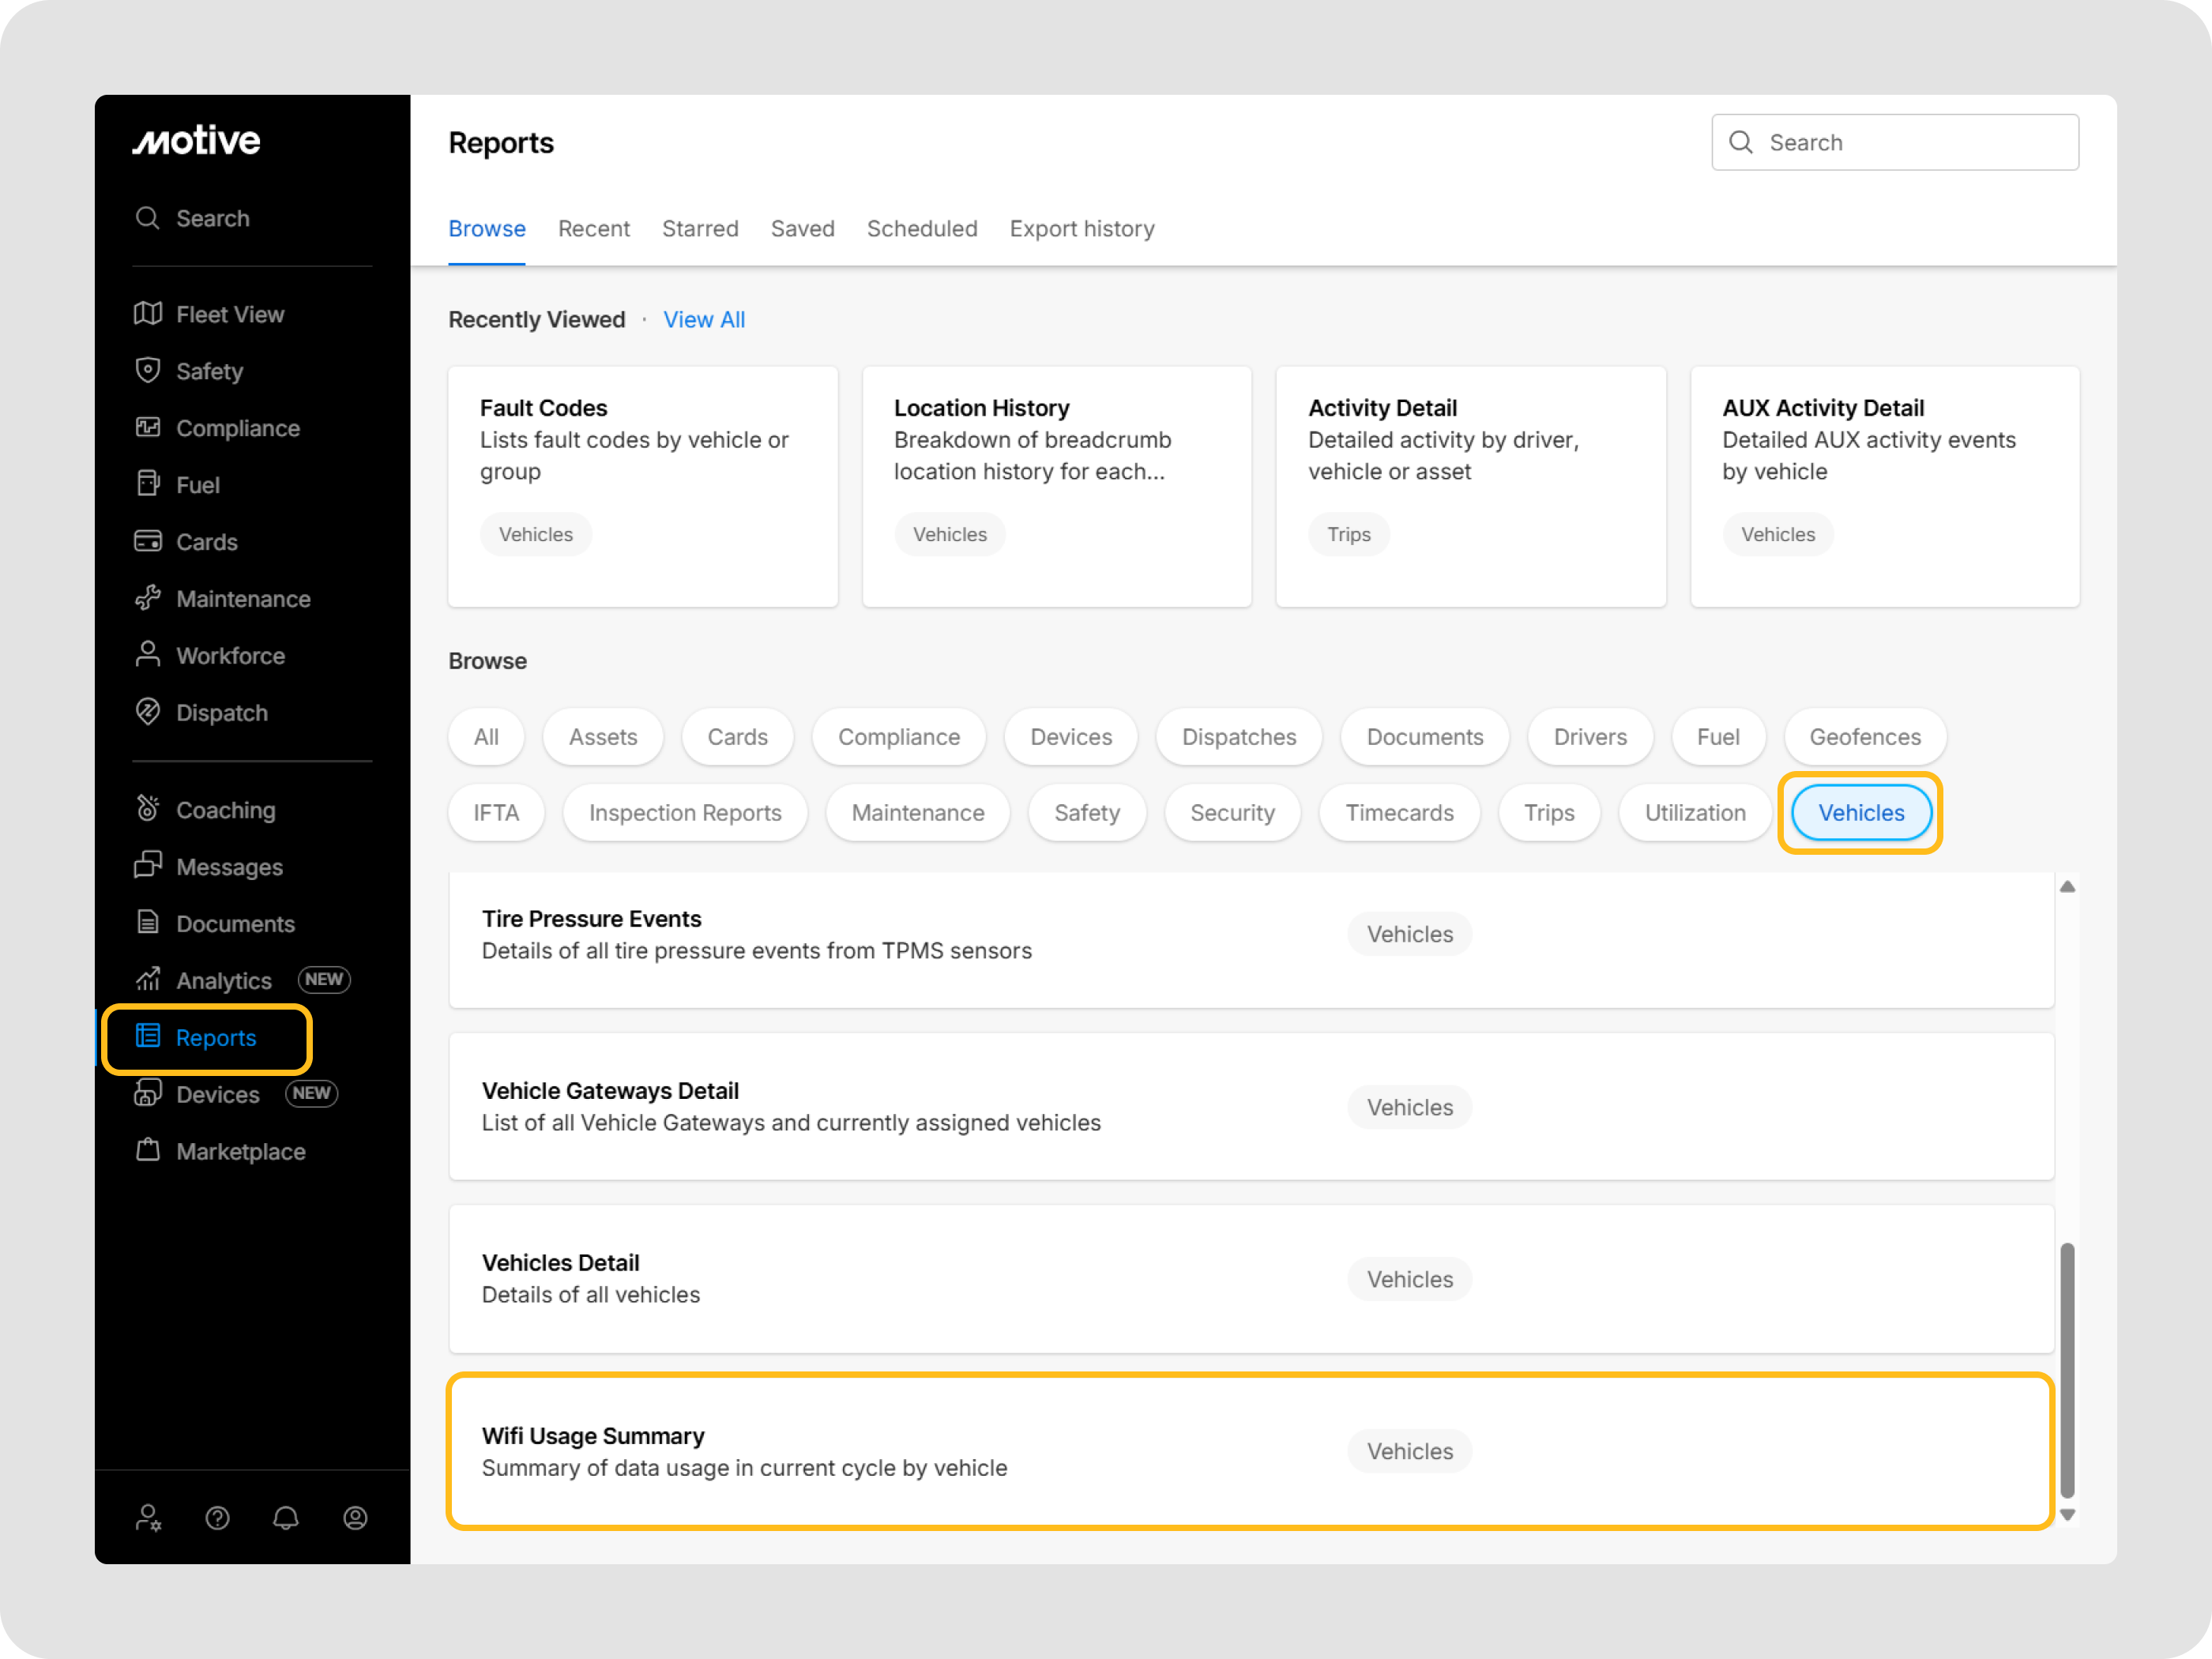Click the user profile icon at bottom
The height and width of the screenshot is (1659, 2212).
355,1518
